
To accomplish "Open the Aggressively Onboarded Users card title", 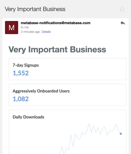I will tap(41, 91).
